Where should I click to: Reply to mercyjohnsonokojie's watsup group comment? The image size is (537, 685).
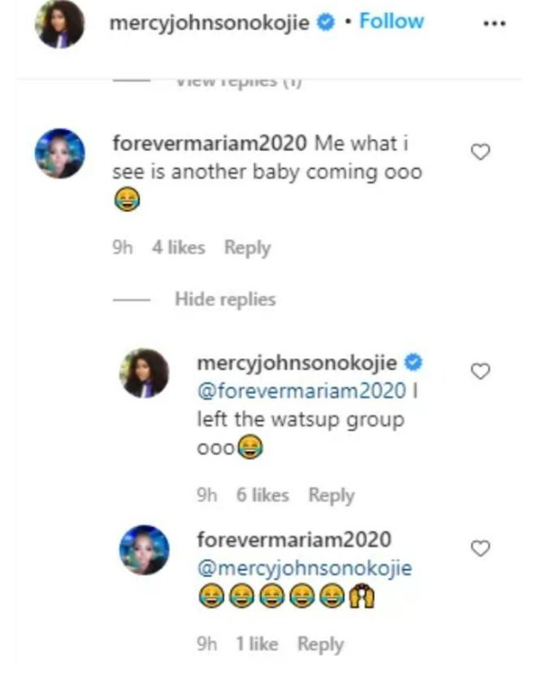click(x=331, y=495)
